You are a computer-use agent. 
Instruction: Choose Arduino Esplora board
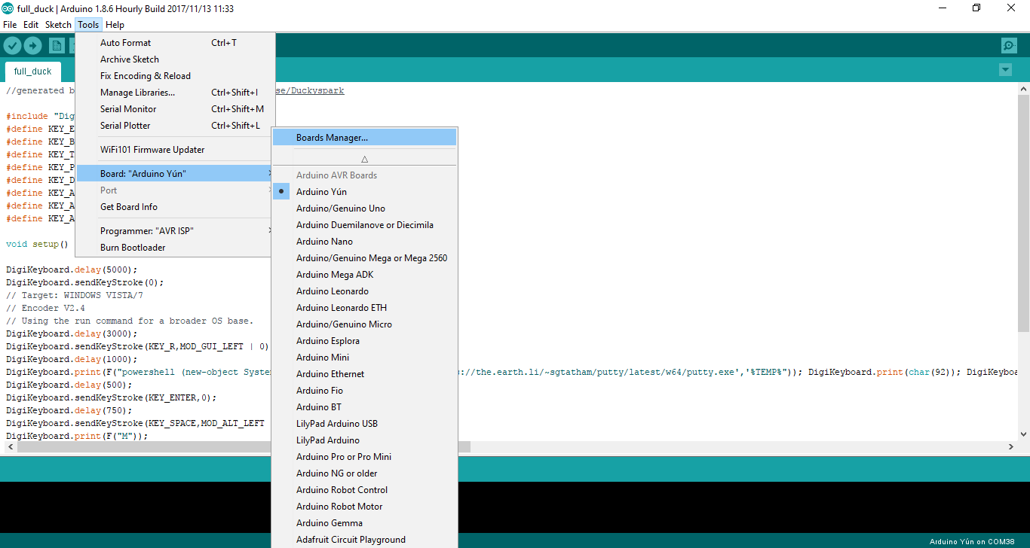364,341
